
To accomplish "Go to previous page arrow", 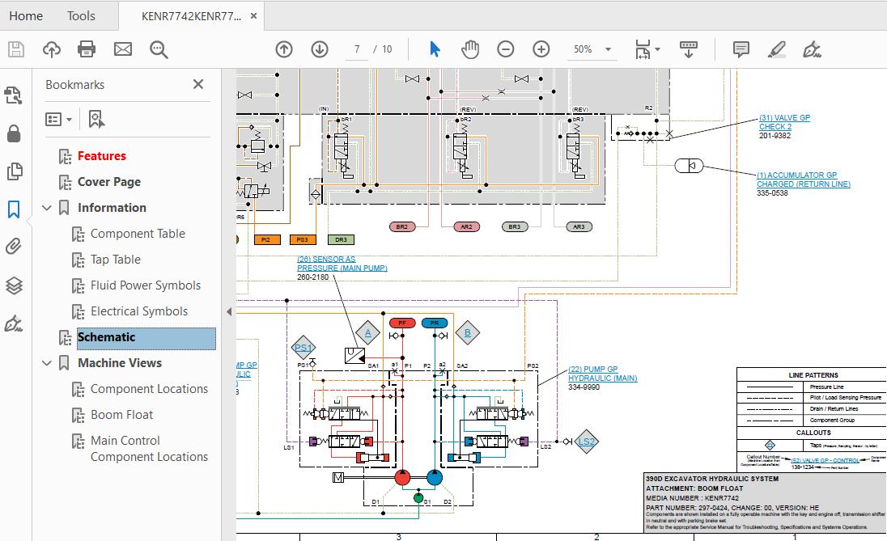I will point(284,49).
